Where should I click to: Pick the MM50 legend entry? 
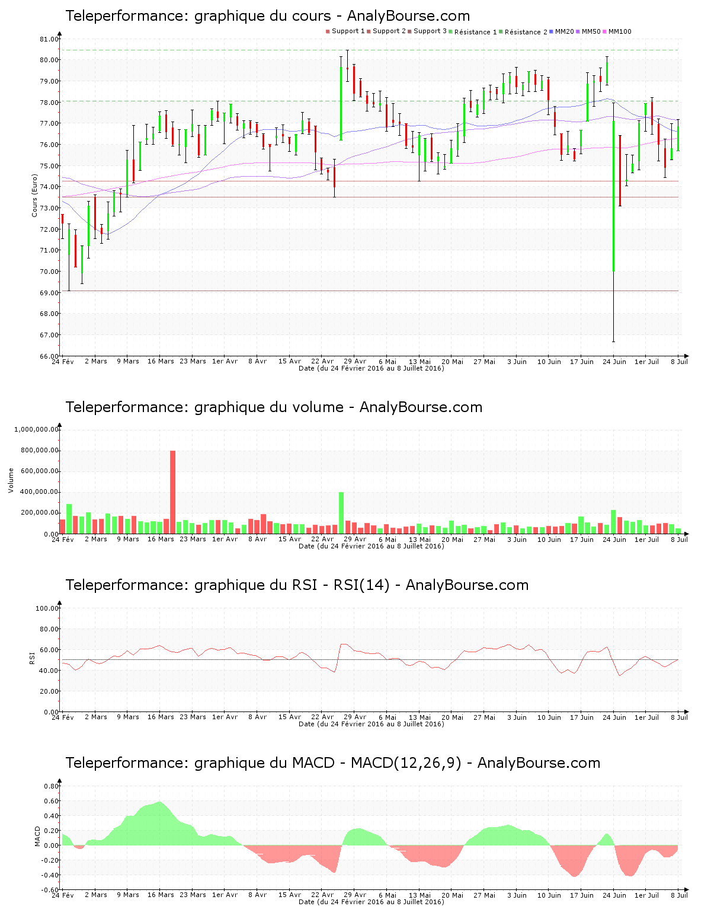pos(588,31)
